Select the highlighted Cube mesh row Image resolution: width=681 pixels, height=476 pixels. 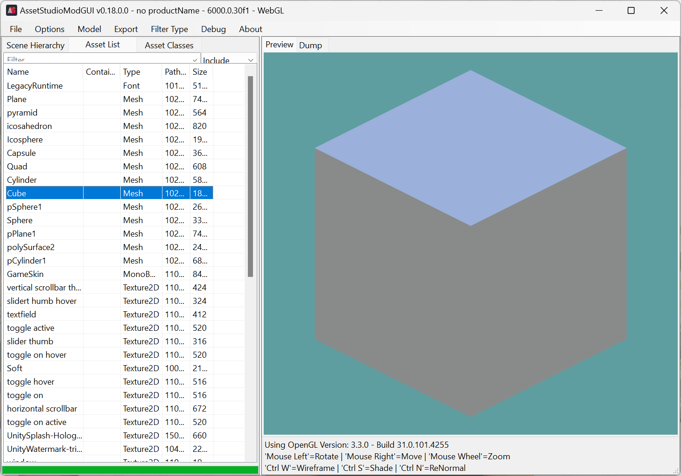pos(109,193)
